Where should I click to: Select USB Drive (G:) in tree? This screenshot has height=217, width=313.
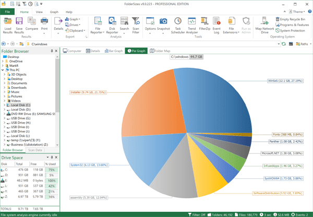coord(20,118)
